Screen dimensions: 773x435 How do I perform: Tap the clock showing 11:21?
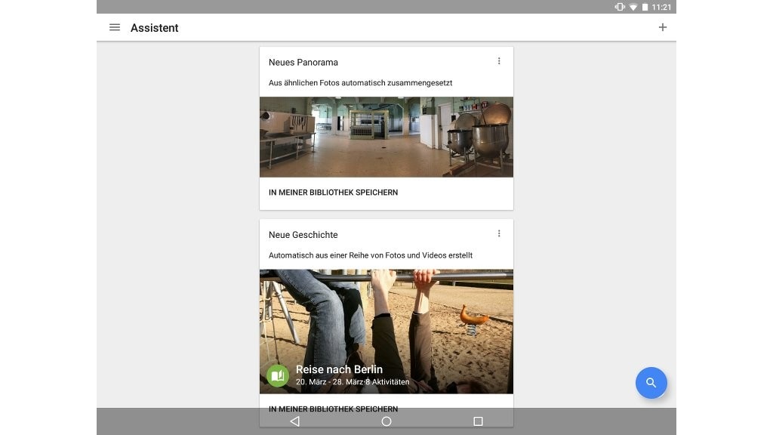tap(662, 6)
